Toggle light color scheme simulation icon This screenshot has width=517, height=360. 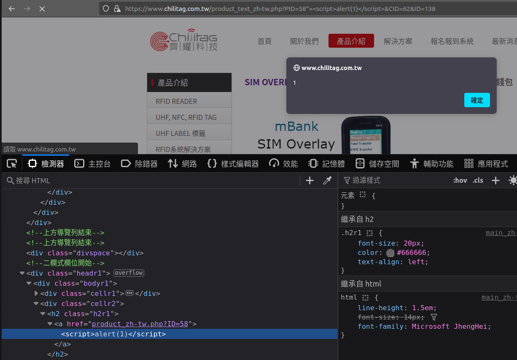pyautogui.click(x=513, y=181)
